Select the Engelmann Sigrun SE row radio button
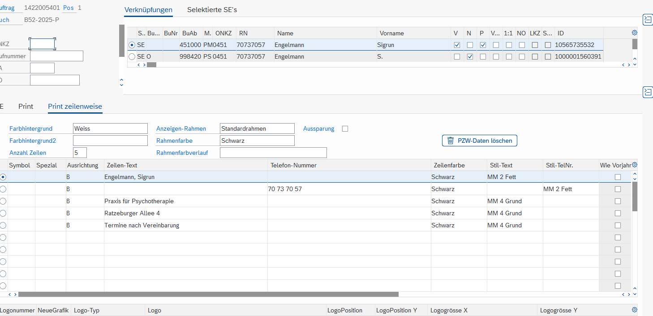Screen dimensions: 653x316 click(132, 45)
